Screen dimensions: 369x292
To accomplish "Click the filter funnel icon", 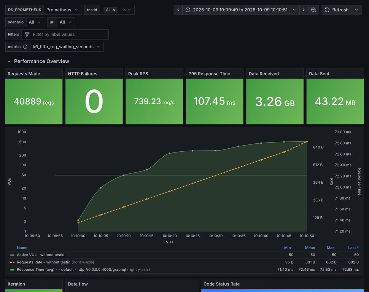I will [27, 35].
